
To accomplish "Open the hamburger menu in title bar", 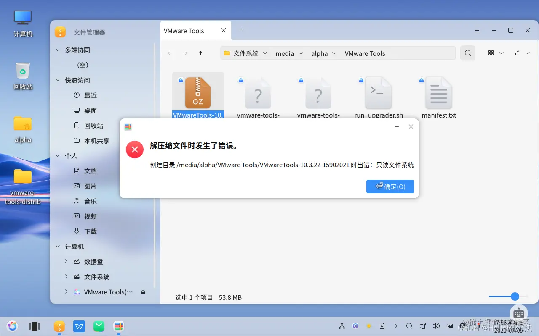I will (x=477, y=30).
